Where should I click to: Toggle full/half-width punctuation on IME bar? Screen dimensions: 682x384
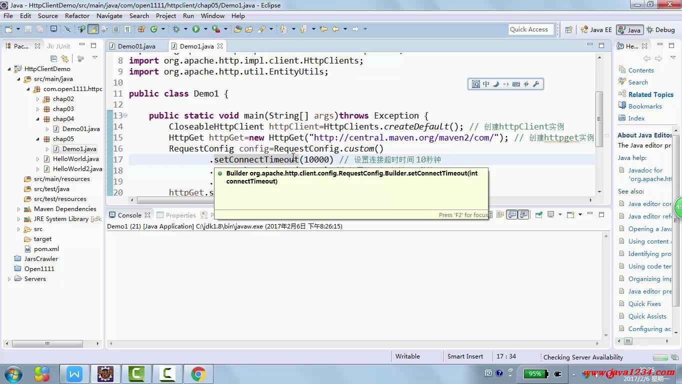tap(506, 84)
